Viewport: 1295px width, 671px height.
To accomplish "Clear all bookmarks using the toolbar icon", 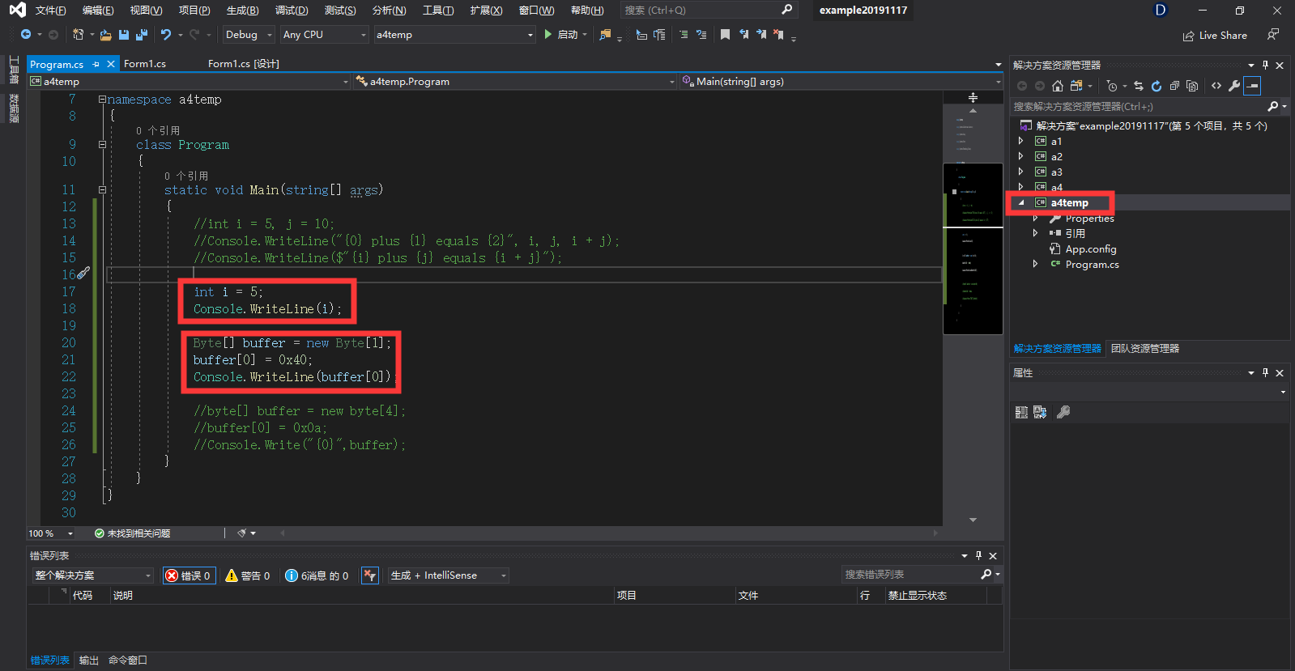I will pyautogui.click(x=779, y=35).
